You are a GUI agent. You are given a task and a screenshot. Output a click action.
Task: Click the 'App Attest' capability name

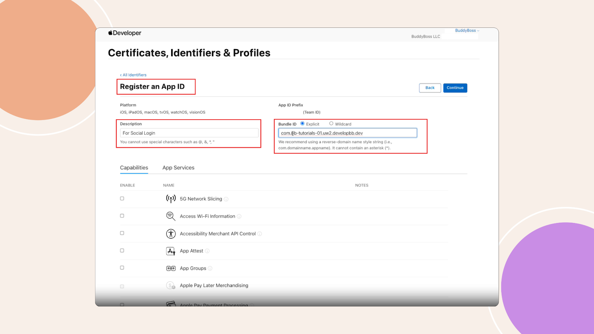click(192, 251)
